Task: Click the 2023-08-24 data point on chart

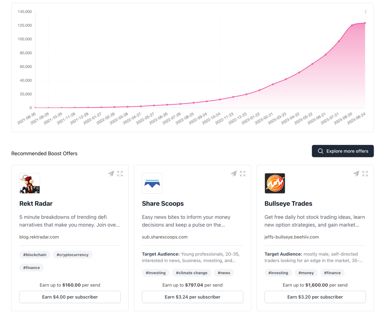Action: point(365,23)
